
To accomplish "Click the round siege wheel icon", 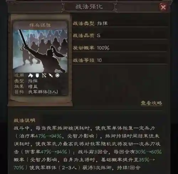I will [57, 75].
